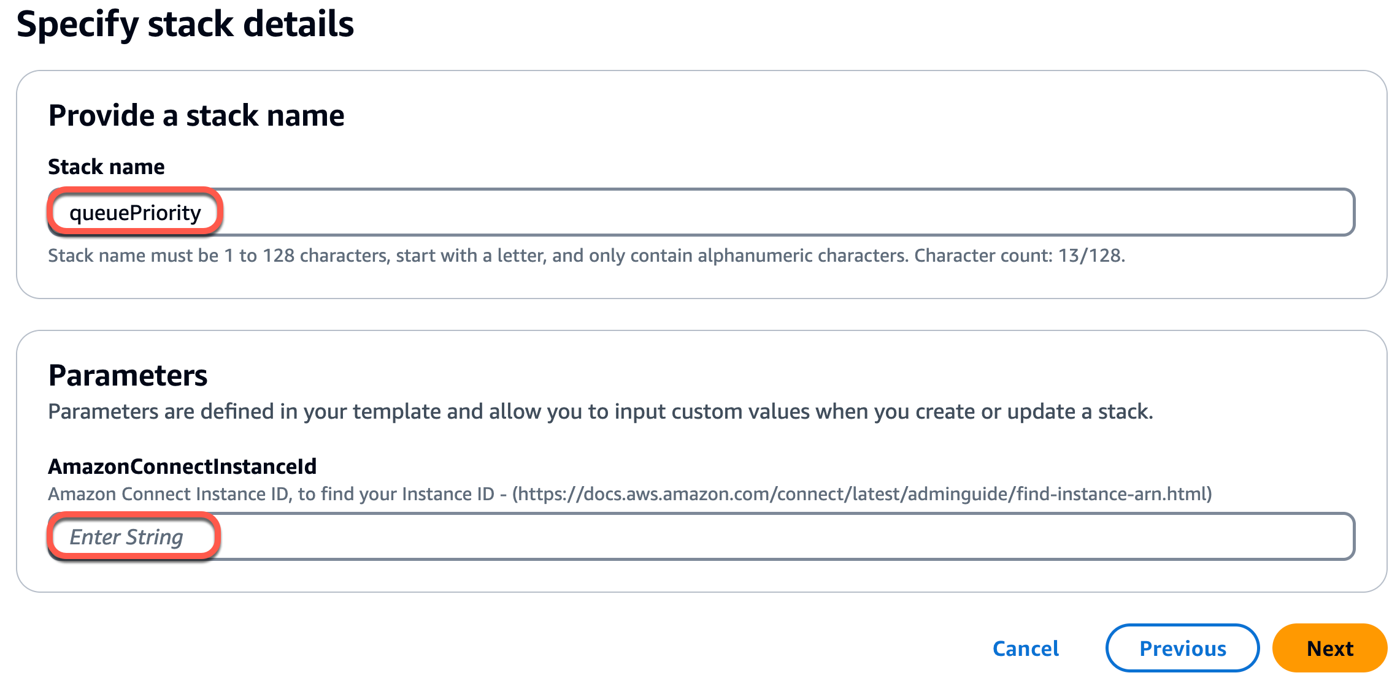The width and height of the screenshot is (1400, 689).
Task: Click the 'Stack name' field label
Action: click(x=106, y=167)
